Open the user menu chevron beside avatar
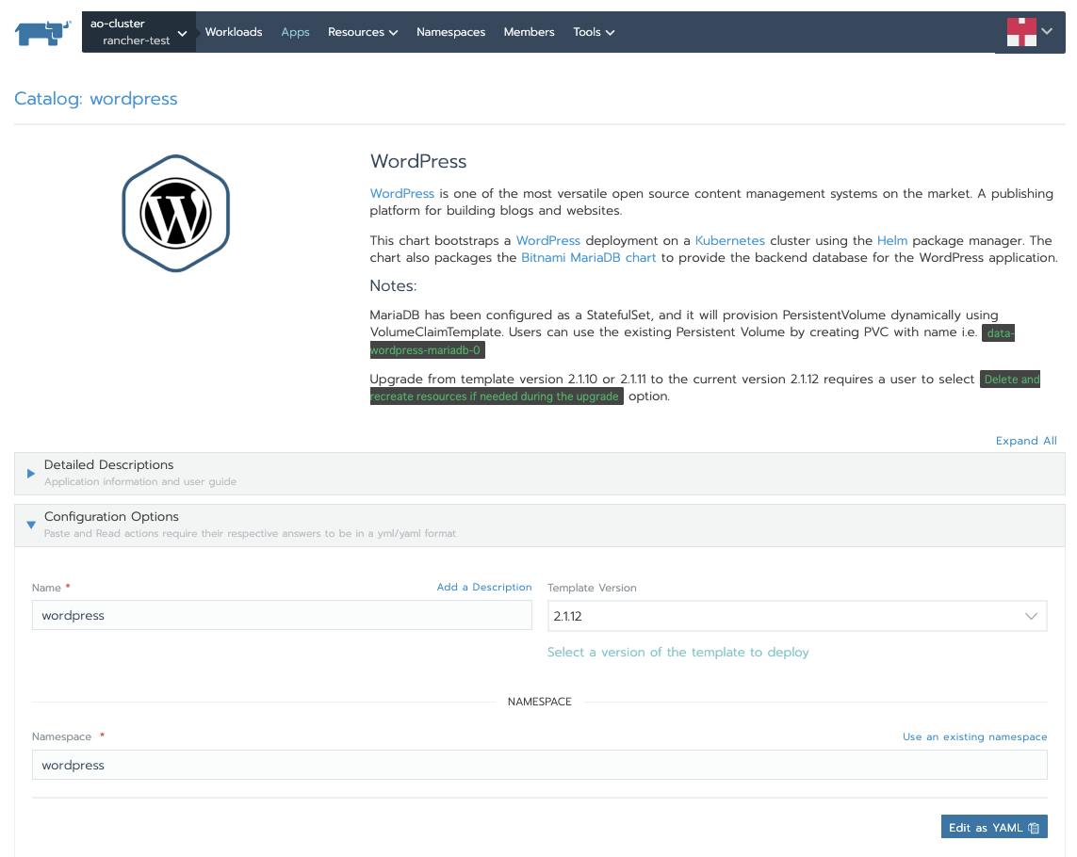This screenshot has height=857, width=1077. pos(1047,31)
